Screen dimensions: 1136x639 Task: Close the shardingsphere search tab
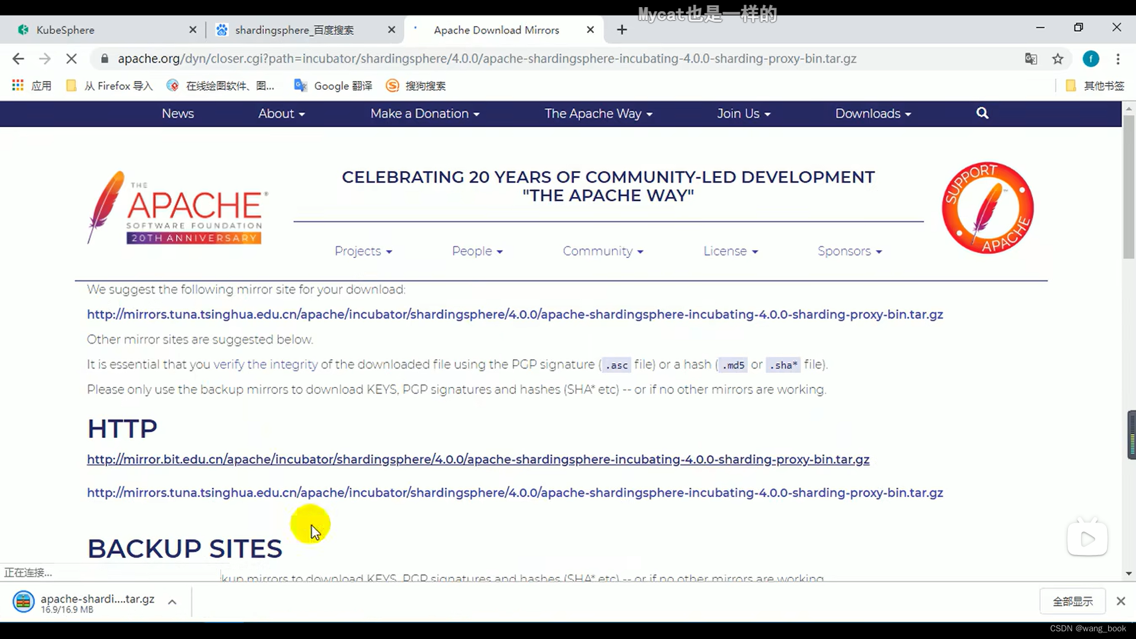(x=392, y=30)
